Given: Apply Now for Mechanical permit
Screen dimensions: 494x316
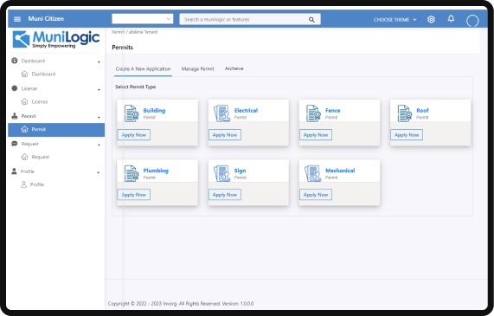Looking at the screenshot, I should point(316,195).
